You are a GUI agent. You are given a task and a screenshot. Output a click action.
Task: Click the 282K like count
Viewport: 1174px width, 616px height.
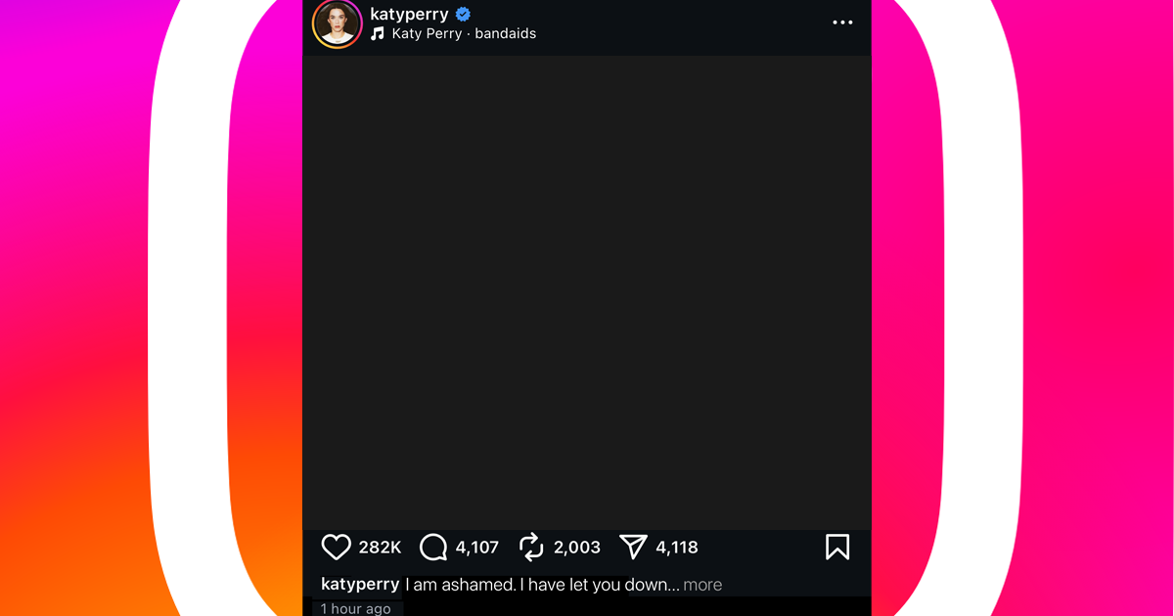382,548
